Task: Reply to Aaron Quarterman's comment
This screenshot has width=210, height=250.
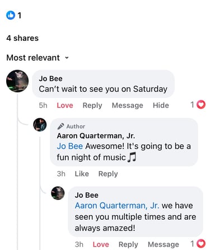Action: coord(108,174)
